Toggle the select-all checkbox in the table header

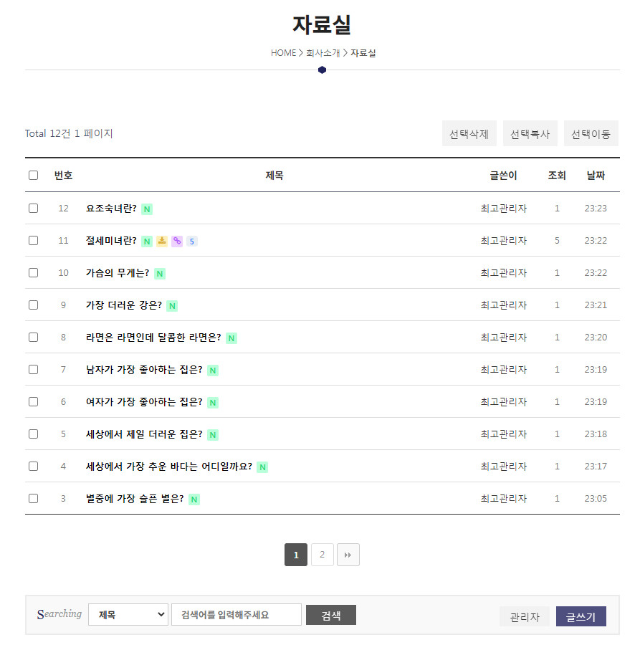point(33,176)
